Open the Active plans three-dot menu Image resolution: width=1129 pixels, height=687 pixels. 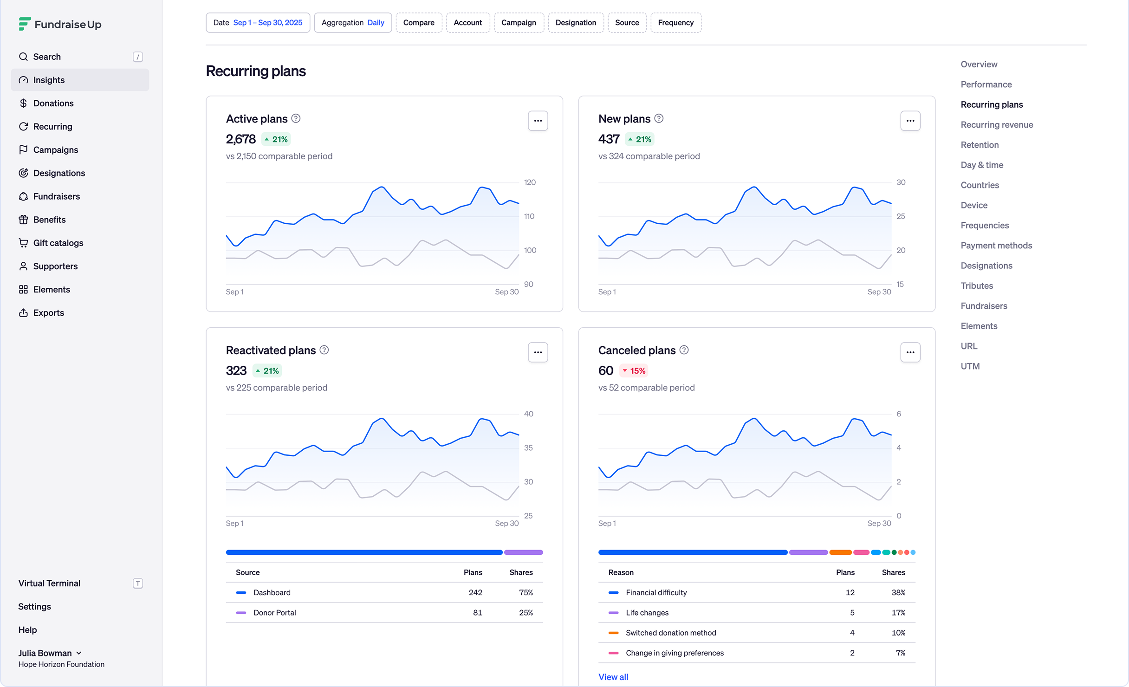pyautogui.click(x=538, y=121)
